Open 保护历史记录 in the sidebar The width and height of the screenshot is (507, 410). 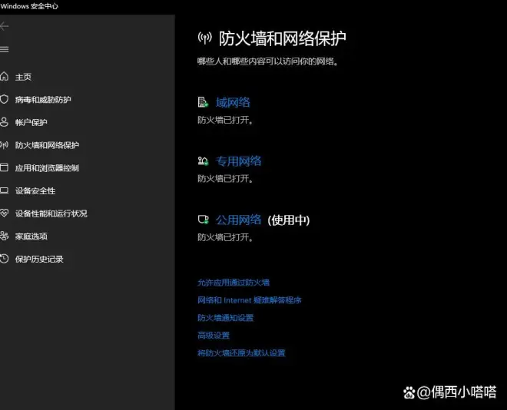(x=39, y=260)
